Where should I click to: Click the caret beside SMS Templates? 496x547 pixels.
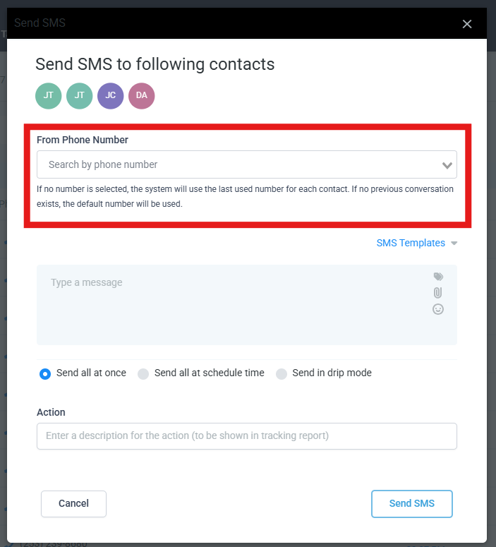click(x=454, y=244)
